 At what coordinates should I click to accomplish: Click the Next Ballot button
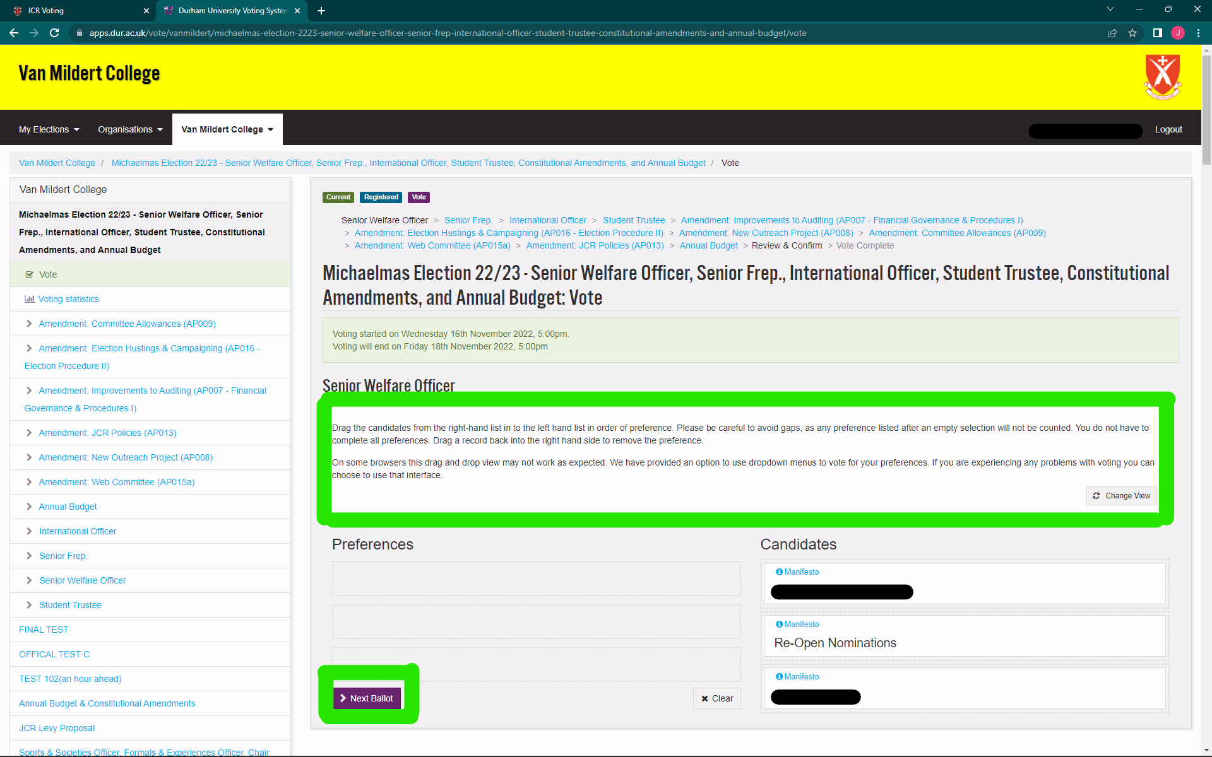click(x=367, y=698)
